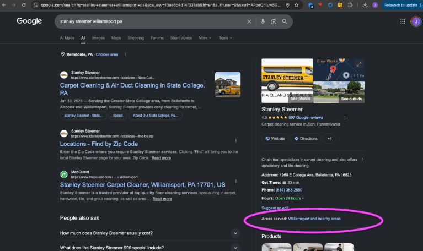
Task: Click Suggest an edit link
Action: point(275,208)
